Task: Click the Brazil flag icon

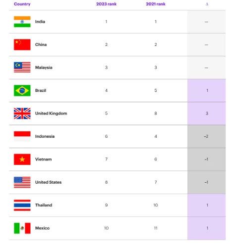Action: [22, 90]
